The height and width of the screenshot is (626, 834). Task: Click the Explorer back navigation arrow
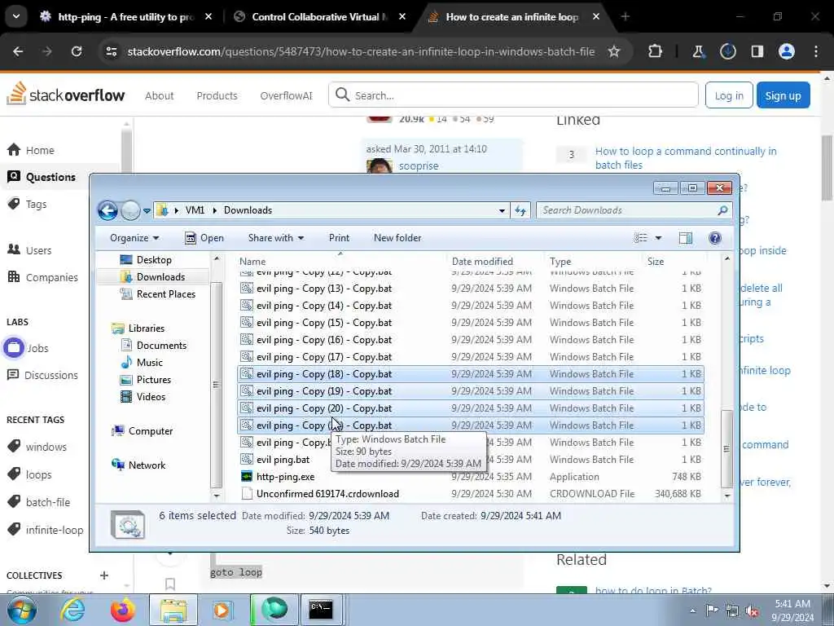pyautogui.click(x=108, y=210)
